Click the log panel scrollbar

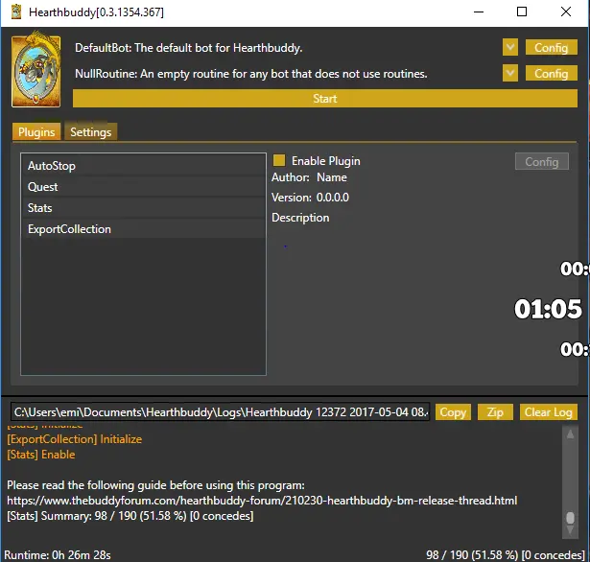point(570,489)
